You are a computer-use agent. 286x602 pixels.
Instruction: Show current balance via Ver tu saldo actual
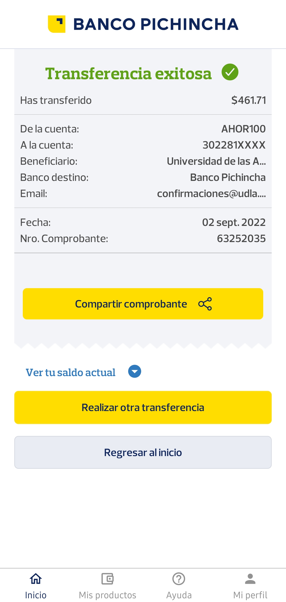(70, 372)
